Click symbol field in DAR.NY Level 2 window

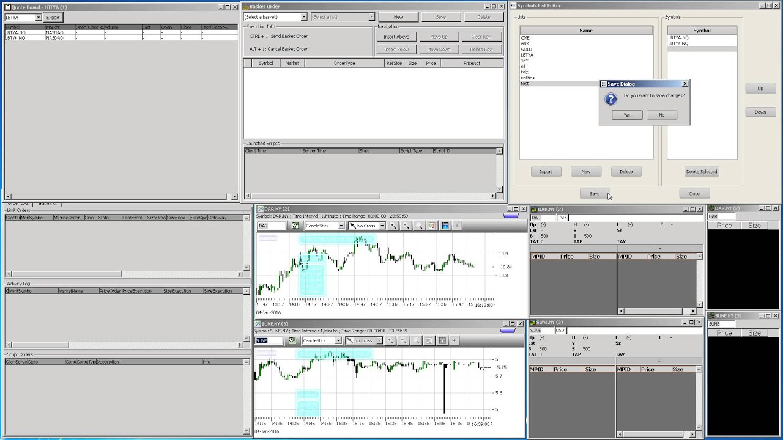[543, 218]
